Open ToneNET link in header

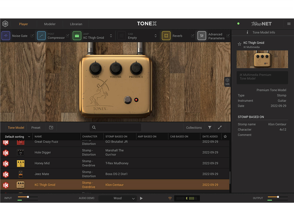coord(261,24)
